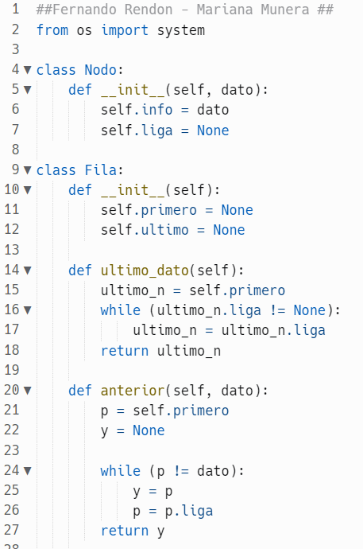The image size is (363, 549).
Task: Click the self.liga = None line
Action: [165, 130]
